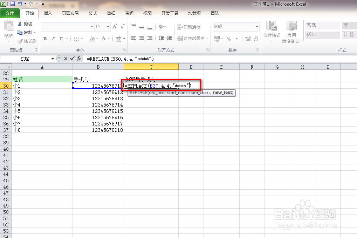Screen dimensions: 357x238
Task: Select column C header
Action: (x=151, y=67)
